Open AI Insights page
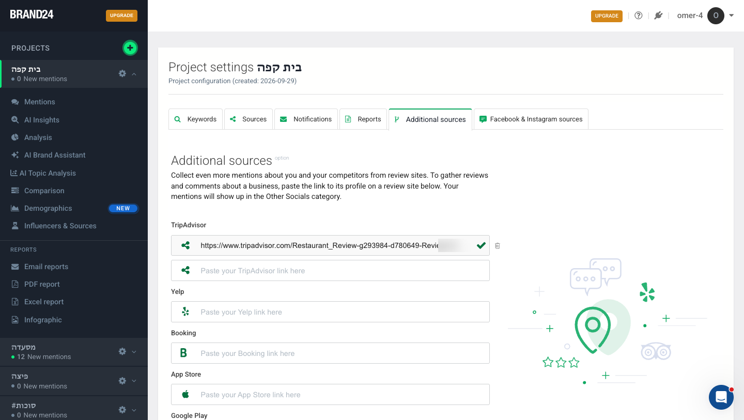The width and height of the screenshot is (744, 420). [x=42, y=120]
